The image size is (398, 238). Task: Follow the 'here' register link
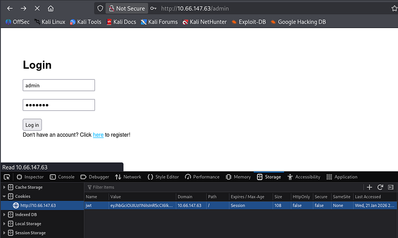tap(98, 135)
